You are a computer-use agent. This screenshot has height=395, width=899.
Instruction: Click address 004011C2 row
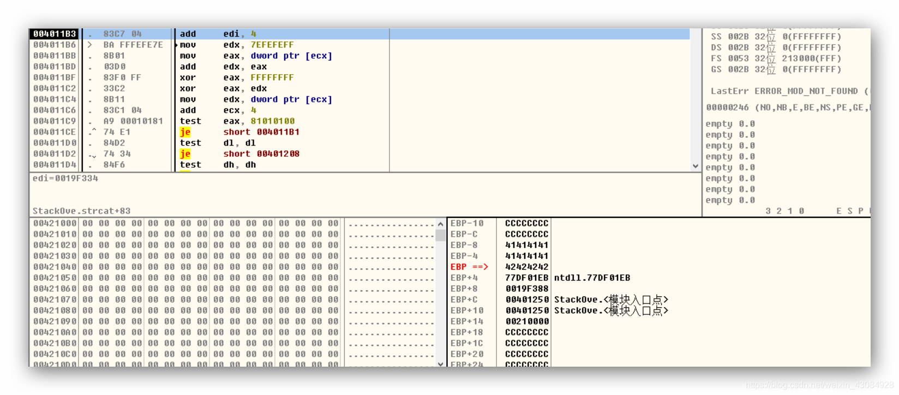55,88
